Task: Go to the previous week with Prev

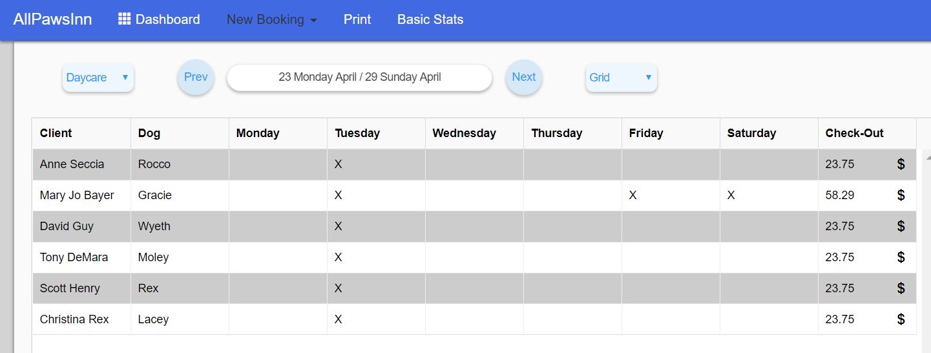Action: pyautogui.click(x=196, y=77)
